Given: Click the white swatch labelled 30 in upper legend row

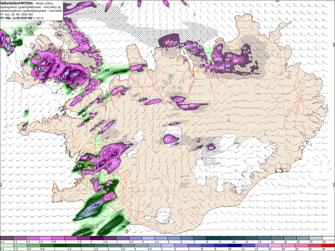Looking at the screenshot, I should tap(328, 238).
